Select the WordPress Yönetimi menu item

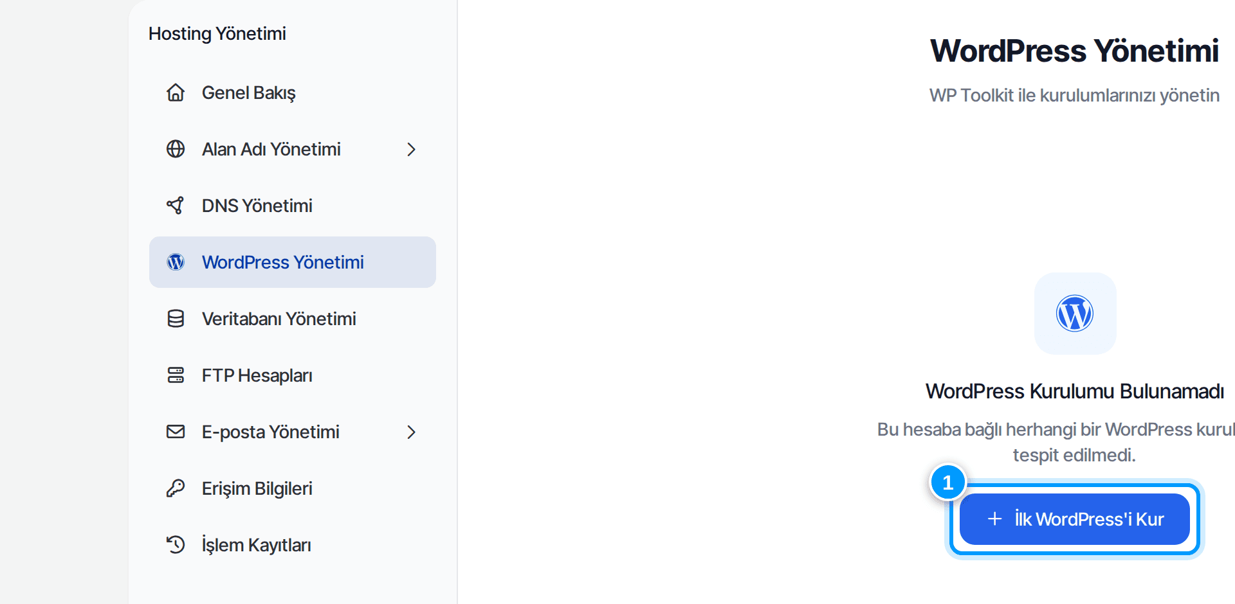(293, 262)
